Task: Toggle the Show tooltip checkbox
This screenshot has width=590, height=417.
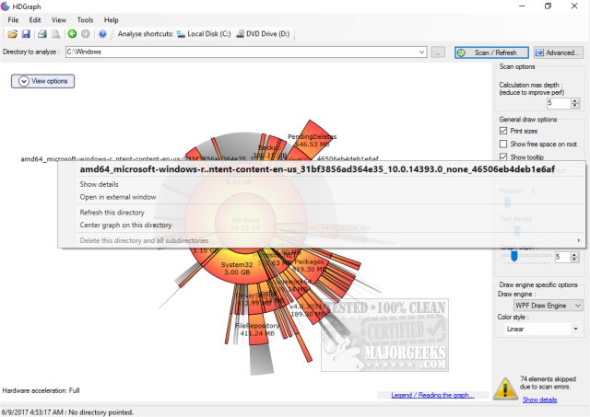Action: click(x=503, y=156)
